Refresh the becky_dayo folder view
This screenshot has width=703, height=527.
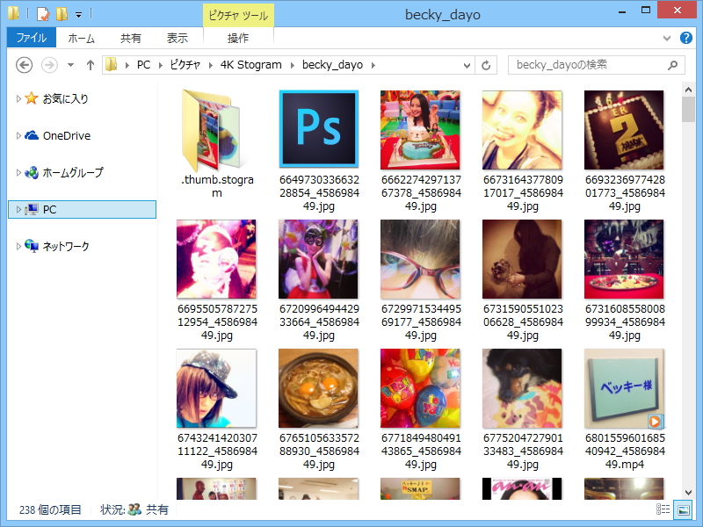(x=486, y=65)
